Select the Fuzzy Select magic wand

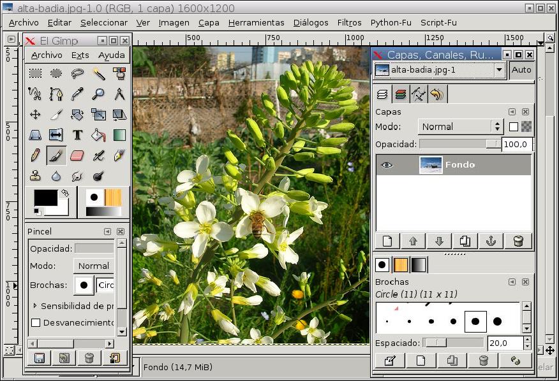click(x=99, y=74)
